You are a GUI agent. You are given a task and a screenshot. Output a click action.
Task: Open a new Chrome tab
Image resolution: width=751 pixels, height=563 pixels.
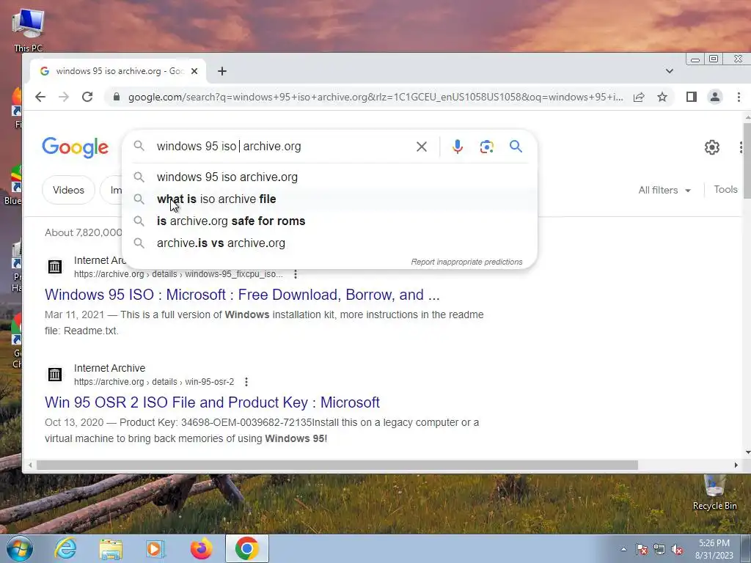(x=221, y=71)
